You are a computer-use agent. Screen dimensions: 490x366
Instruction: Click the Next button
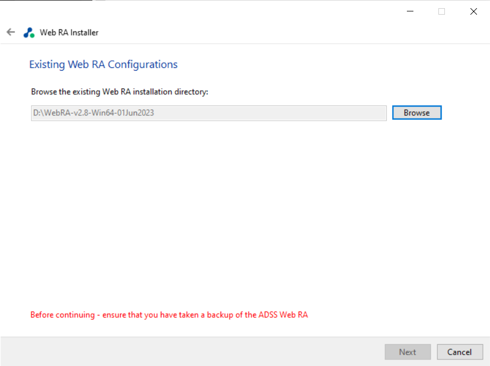coord(407,352)
